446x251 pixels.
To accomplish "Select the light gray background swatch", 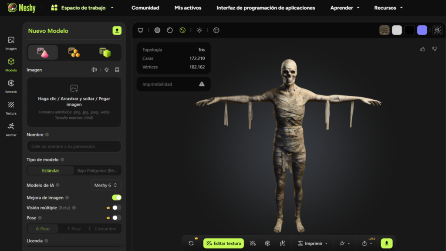I will [397, 30].
